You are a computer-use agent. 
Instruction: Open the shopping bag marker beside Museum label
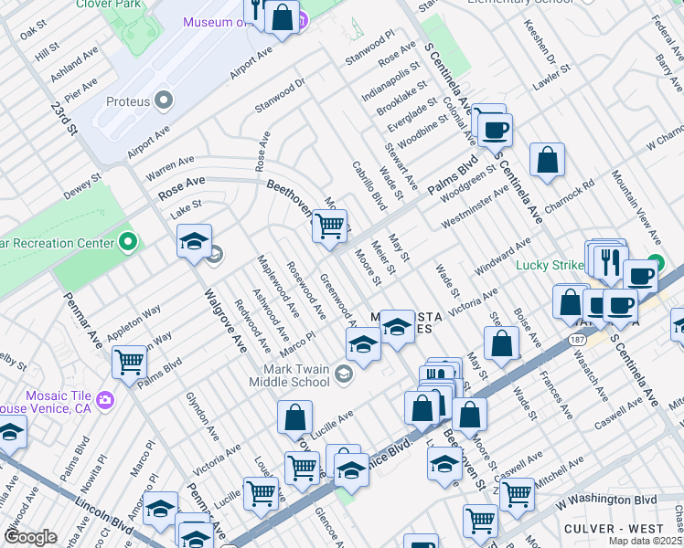click(x=282, y=20)
